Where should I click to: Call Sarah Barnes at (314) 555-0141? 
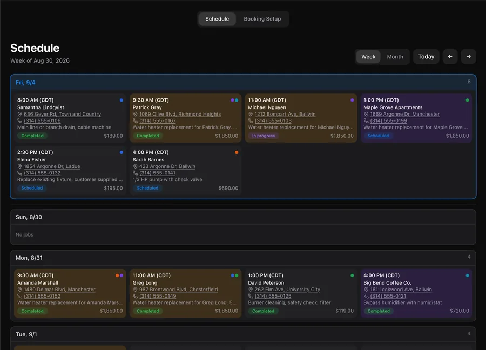coord(158,173)
